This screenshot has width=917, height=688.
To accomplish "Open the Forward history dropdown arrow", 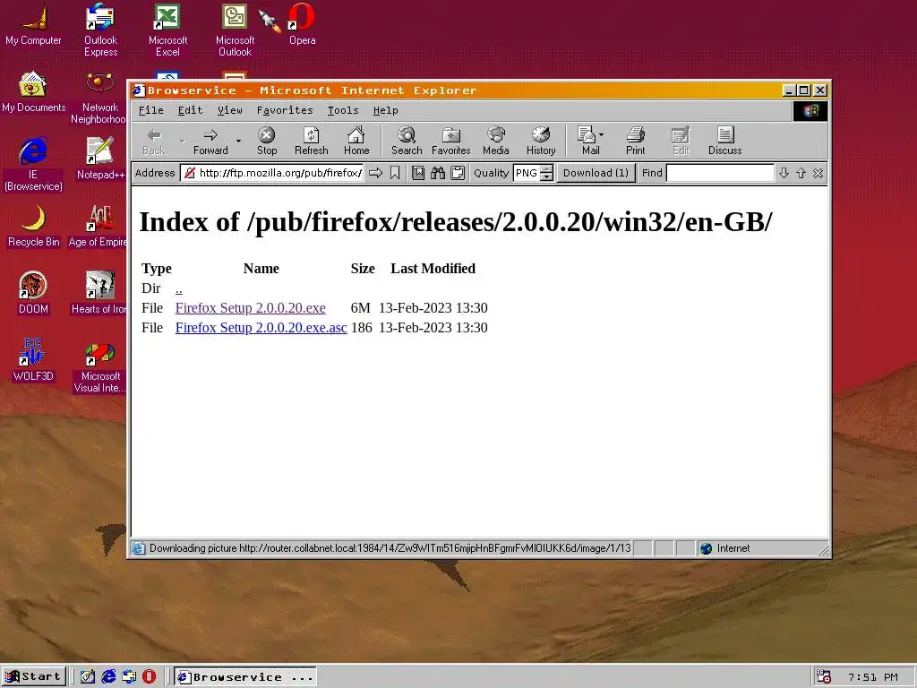I will pos(238,141).
